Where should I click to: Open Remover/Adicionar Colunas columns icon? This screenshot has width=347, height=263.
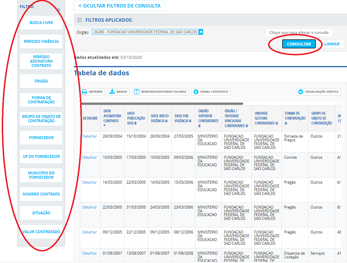[160, 92]
